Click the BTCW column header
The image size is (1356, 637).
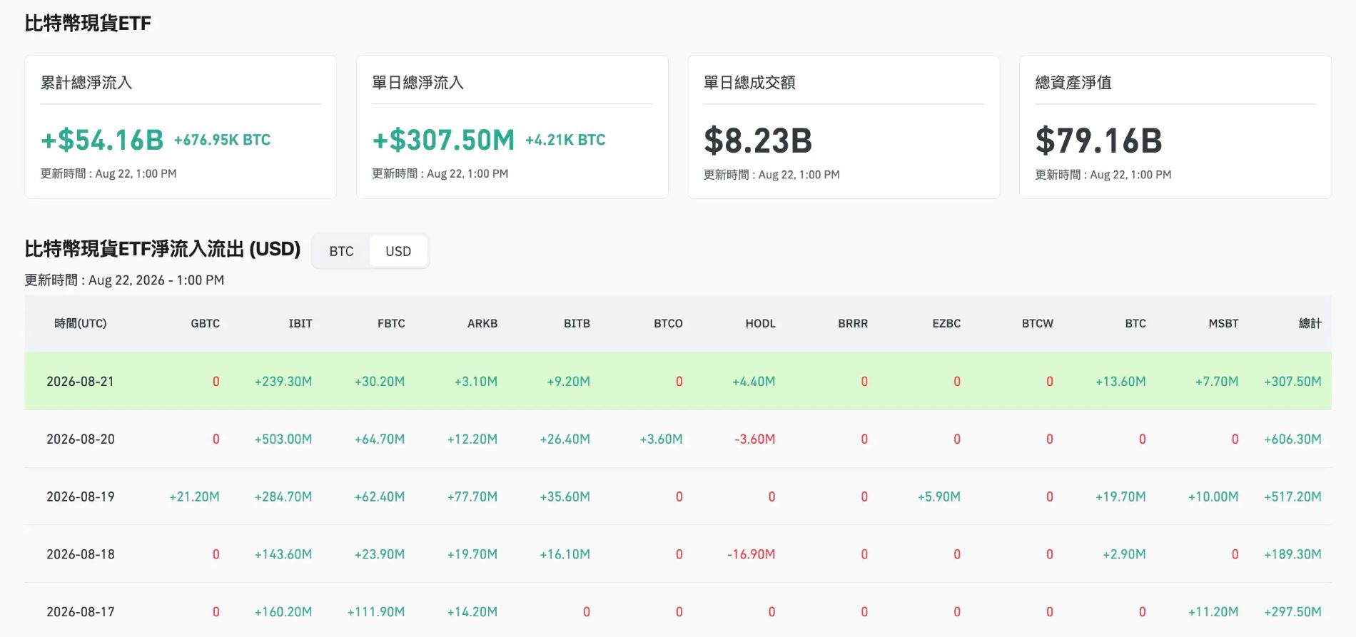(x=1037, y=323)
